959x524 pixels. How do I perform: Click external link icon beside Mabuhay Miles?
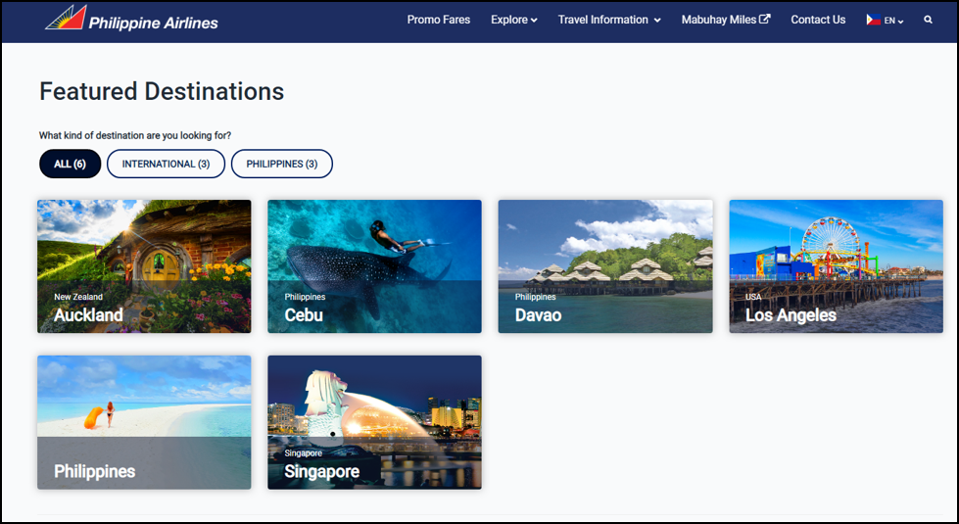coord(764,19)
